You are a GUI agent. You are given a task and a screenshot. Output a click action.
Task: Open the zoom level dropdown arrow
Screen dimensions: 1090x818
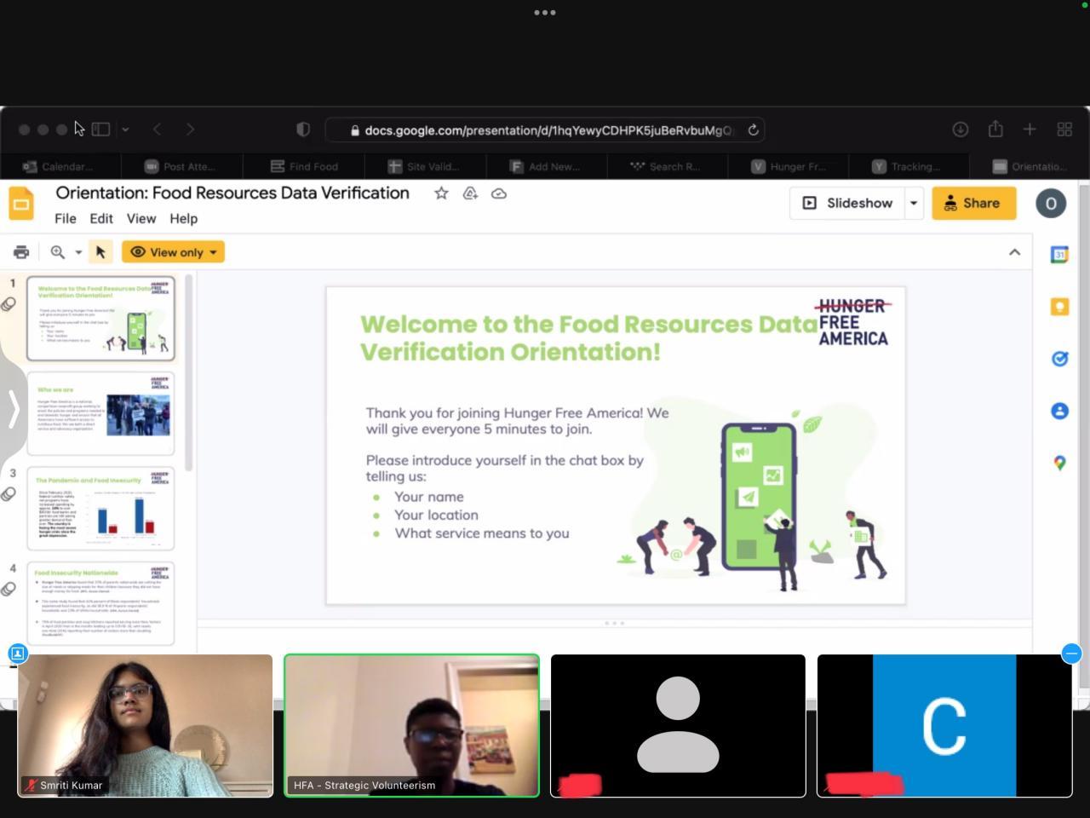pos(78,252)
